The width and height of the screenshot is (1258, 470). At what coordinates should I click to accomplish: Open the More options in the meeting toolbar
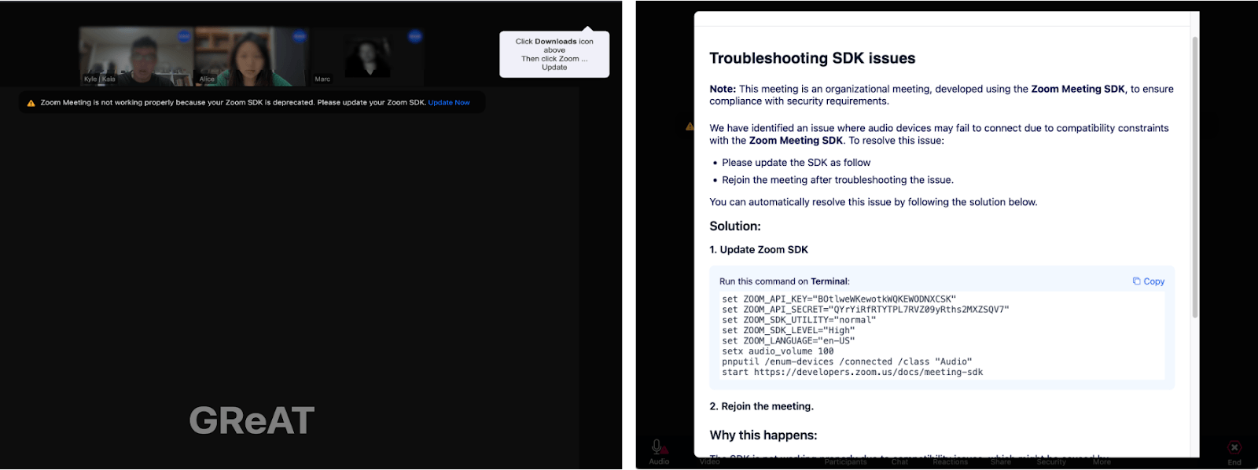click(x=1102, y=461)
